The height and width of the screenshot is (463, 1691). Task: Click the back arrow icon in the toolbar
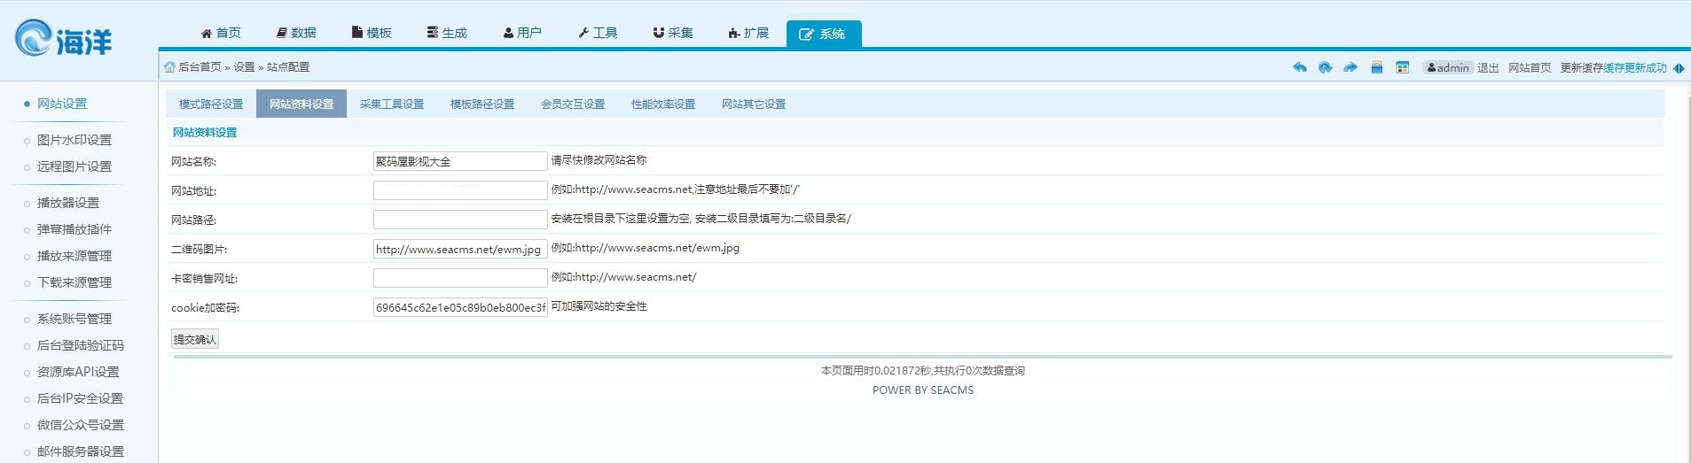point(1300,67)
